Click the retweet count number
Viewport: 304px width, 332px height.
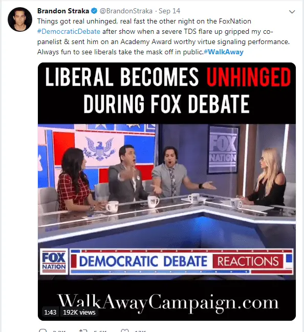click(x=100, y=331)
